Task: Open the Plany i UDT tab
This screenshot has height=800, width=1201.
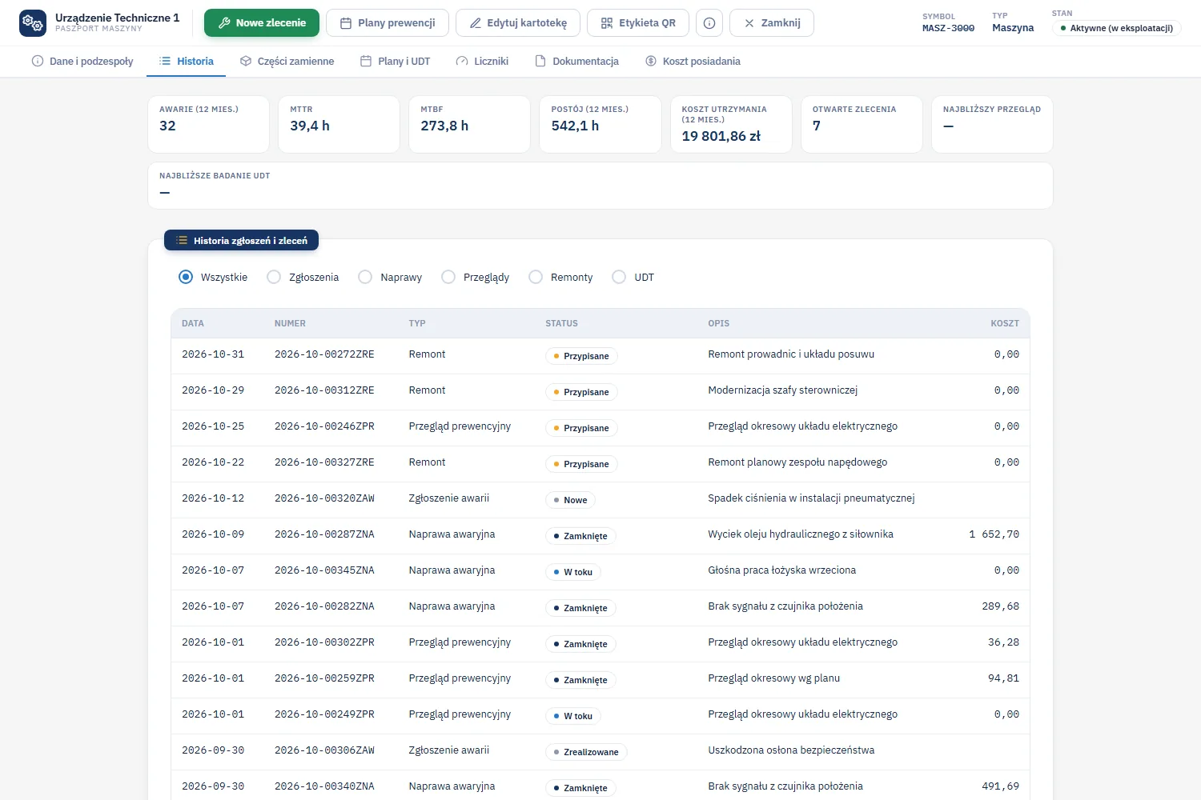Action: tap(396, 61)
